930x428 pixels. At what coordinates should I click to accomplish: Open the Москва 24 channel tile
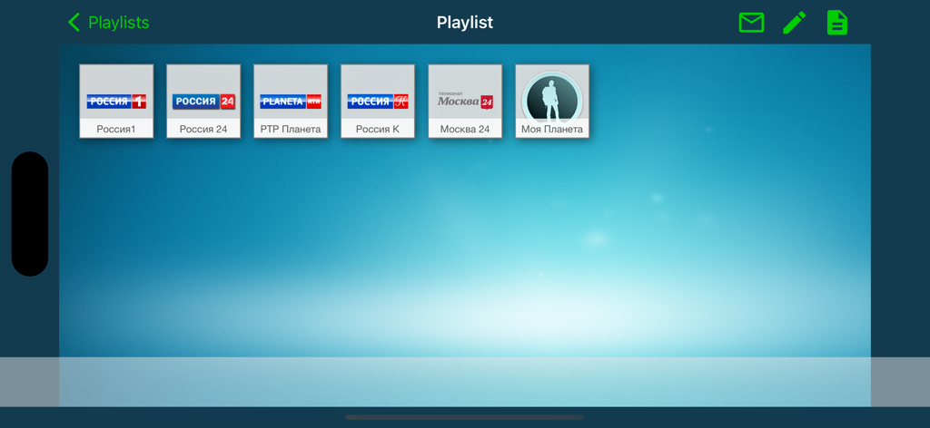[x=465, y=102]
